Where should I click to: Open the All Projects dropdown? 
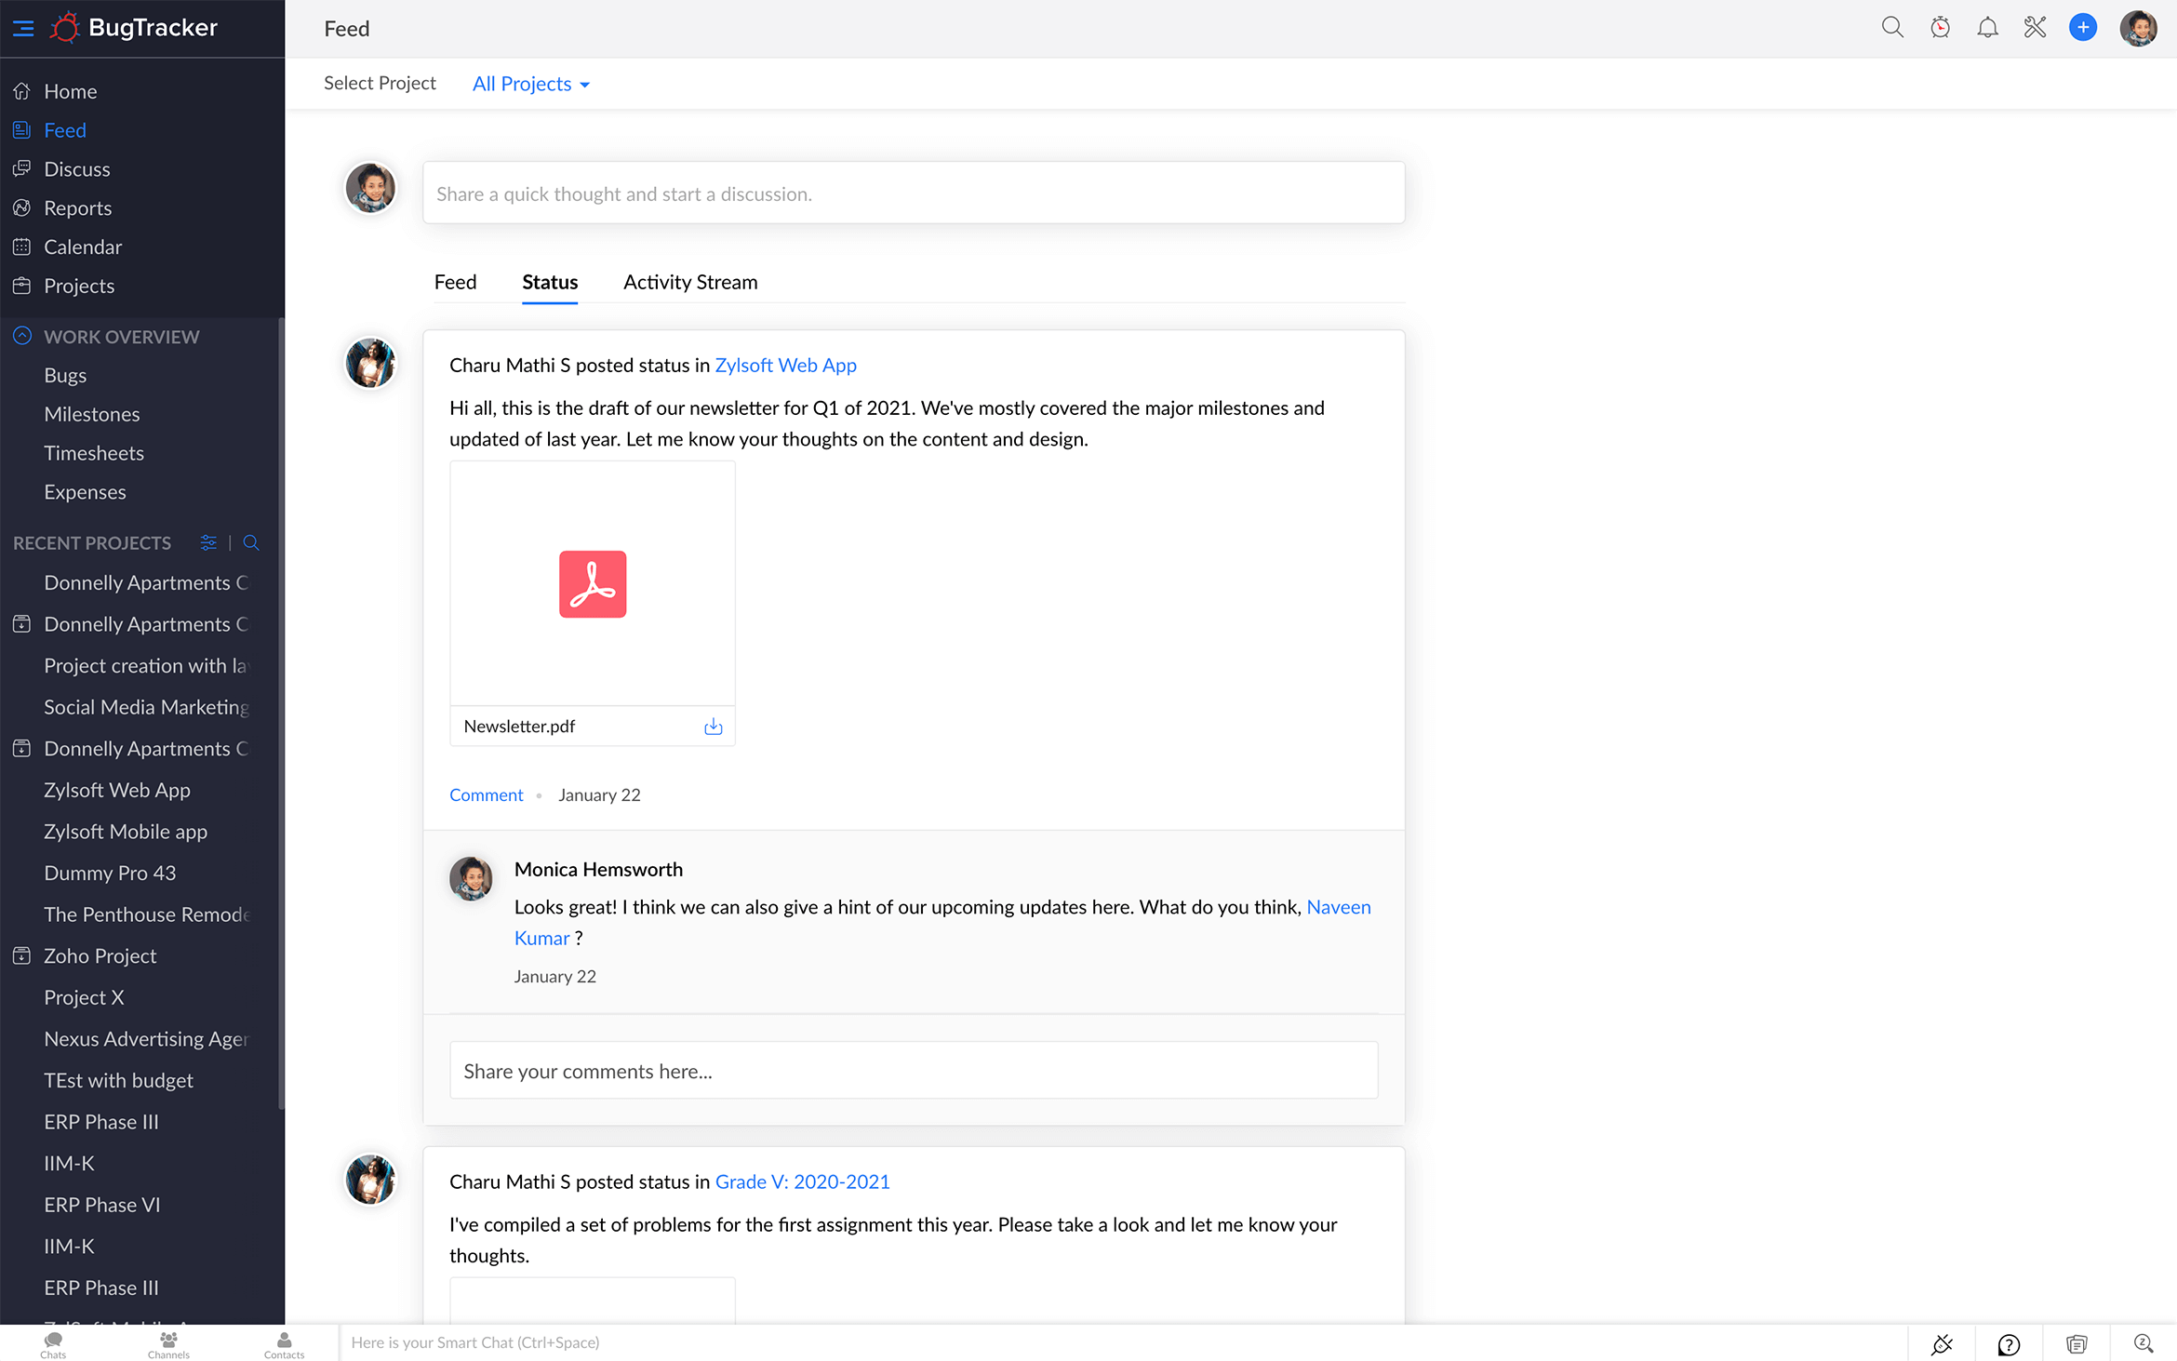[x=531, y=84]
